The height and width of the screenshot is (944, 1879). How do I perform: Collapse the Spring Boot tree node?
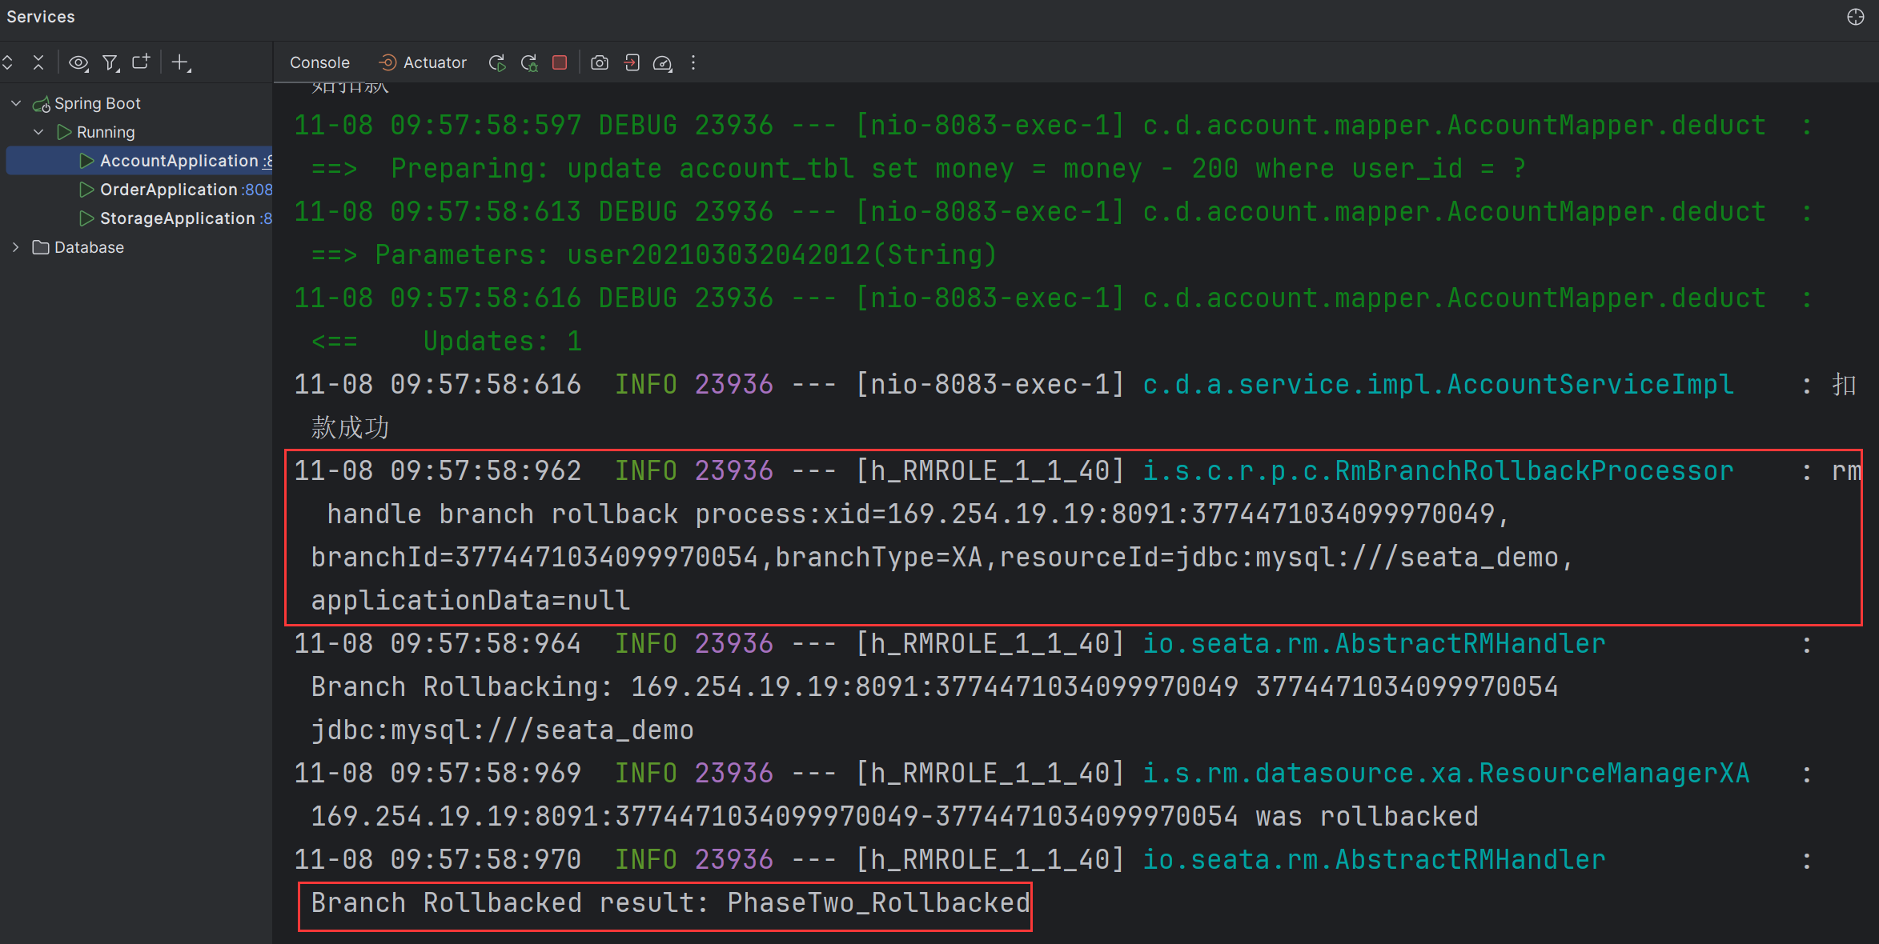click(16, 103)
